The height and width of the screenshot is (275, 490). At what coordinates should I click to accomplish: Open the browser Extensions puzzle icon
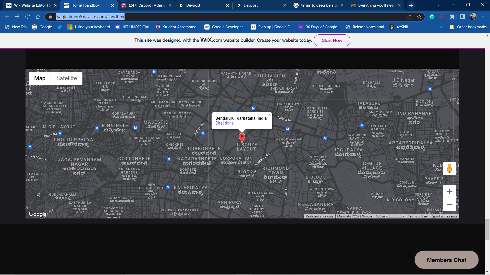[452, 17]
